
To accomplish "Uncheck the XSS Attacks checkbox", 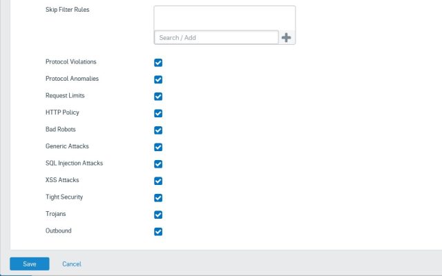I will tap(158, 181).
